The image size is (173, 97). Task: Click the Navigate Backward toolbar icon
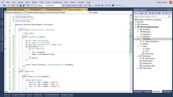tap(4, 5)
